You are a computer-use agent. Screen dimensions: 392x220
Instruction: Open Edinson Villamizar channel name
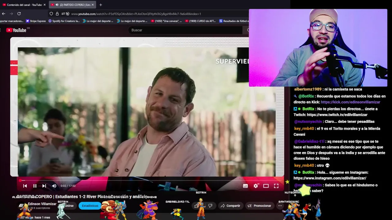(x=42, y=204)
